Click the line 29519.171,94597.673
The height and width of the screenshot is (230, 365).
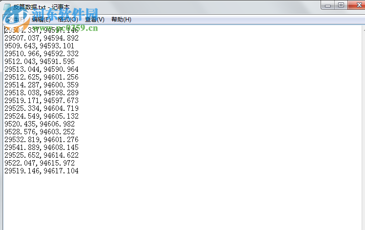(42, 101)
